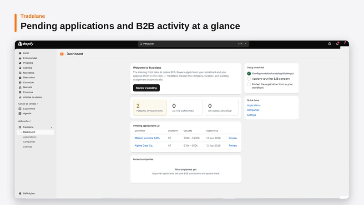The image size is (364, 205).
Task: Click the Conteúdo content icon
Action: click(x=20, y=82)
